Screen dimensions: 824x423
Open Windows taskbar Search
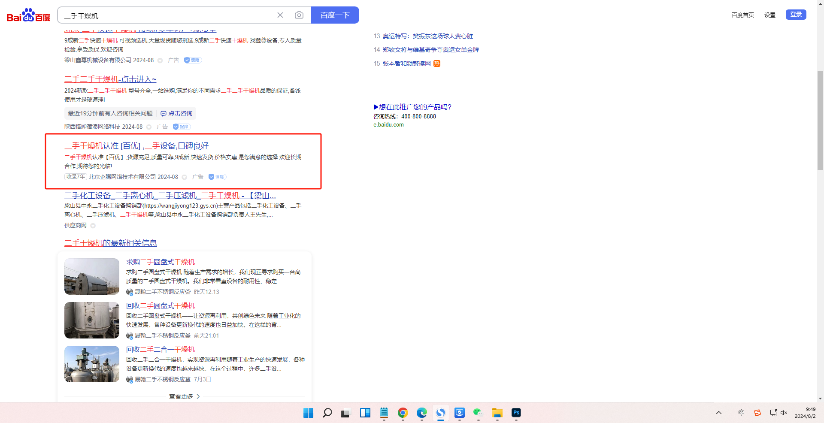click(x=327, y=413)
